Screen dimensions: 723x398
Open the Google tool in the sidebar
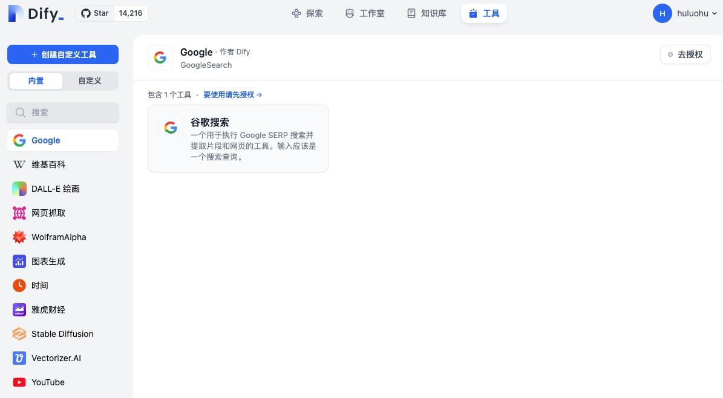pos(45,140)
